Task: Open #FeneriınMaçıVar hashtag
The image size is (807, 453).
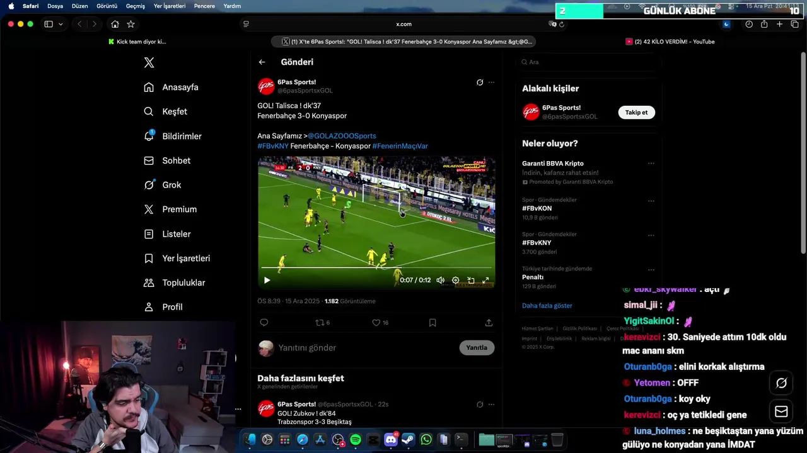Action: [x=400, y=146]
